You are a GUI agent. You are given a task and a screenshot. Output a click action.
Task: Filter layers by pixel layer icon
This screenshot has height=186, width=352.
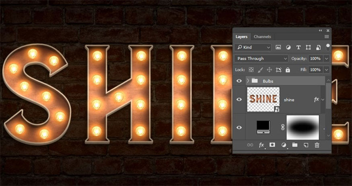278,47
